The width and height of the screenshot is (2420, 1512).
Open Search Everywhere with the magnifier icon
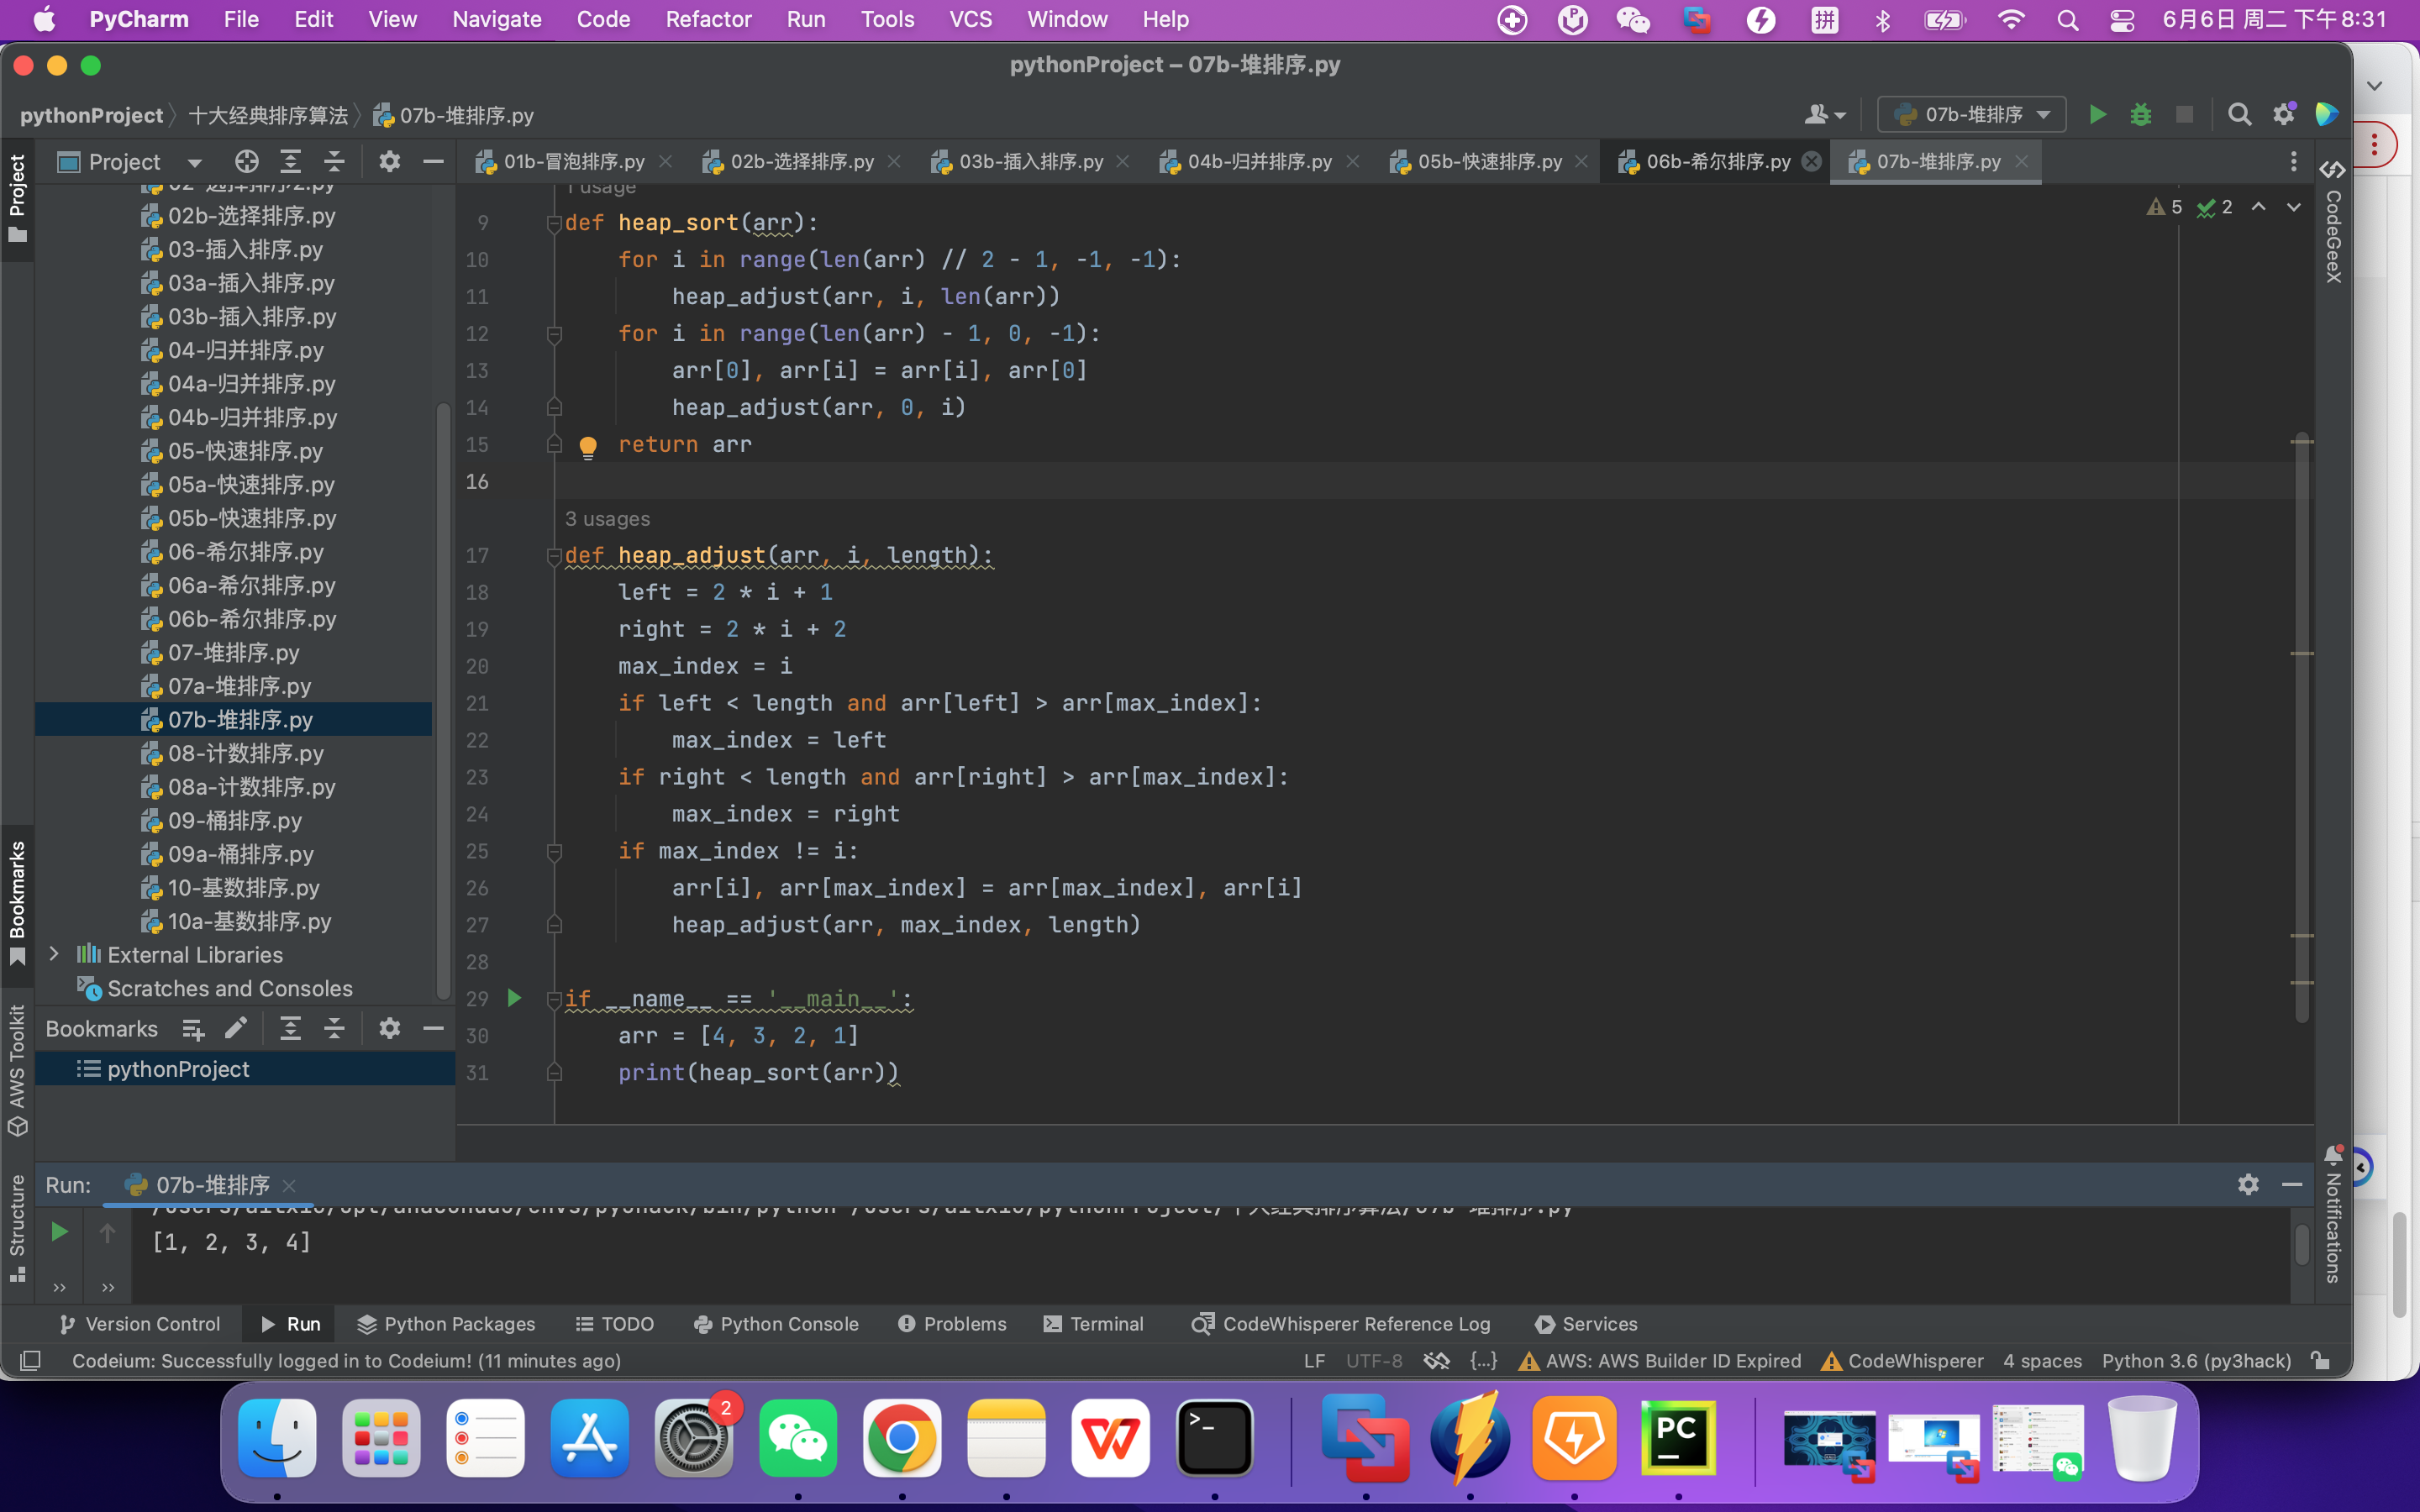(x=2239, y=114)
